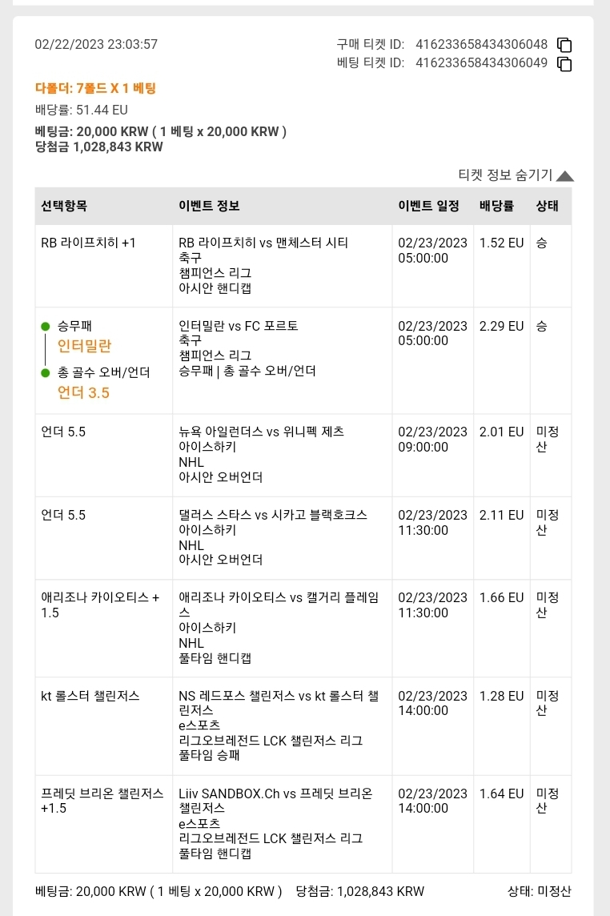Click the 이벤트 정보 column header
This screenshot has height=916, width=610.
coord(209,206)
